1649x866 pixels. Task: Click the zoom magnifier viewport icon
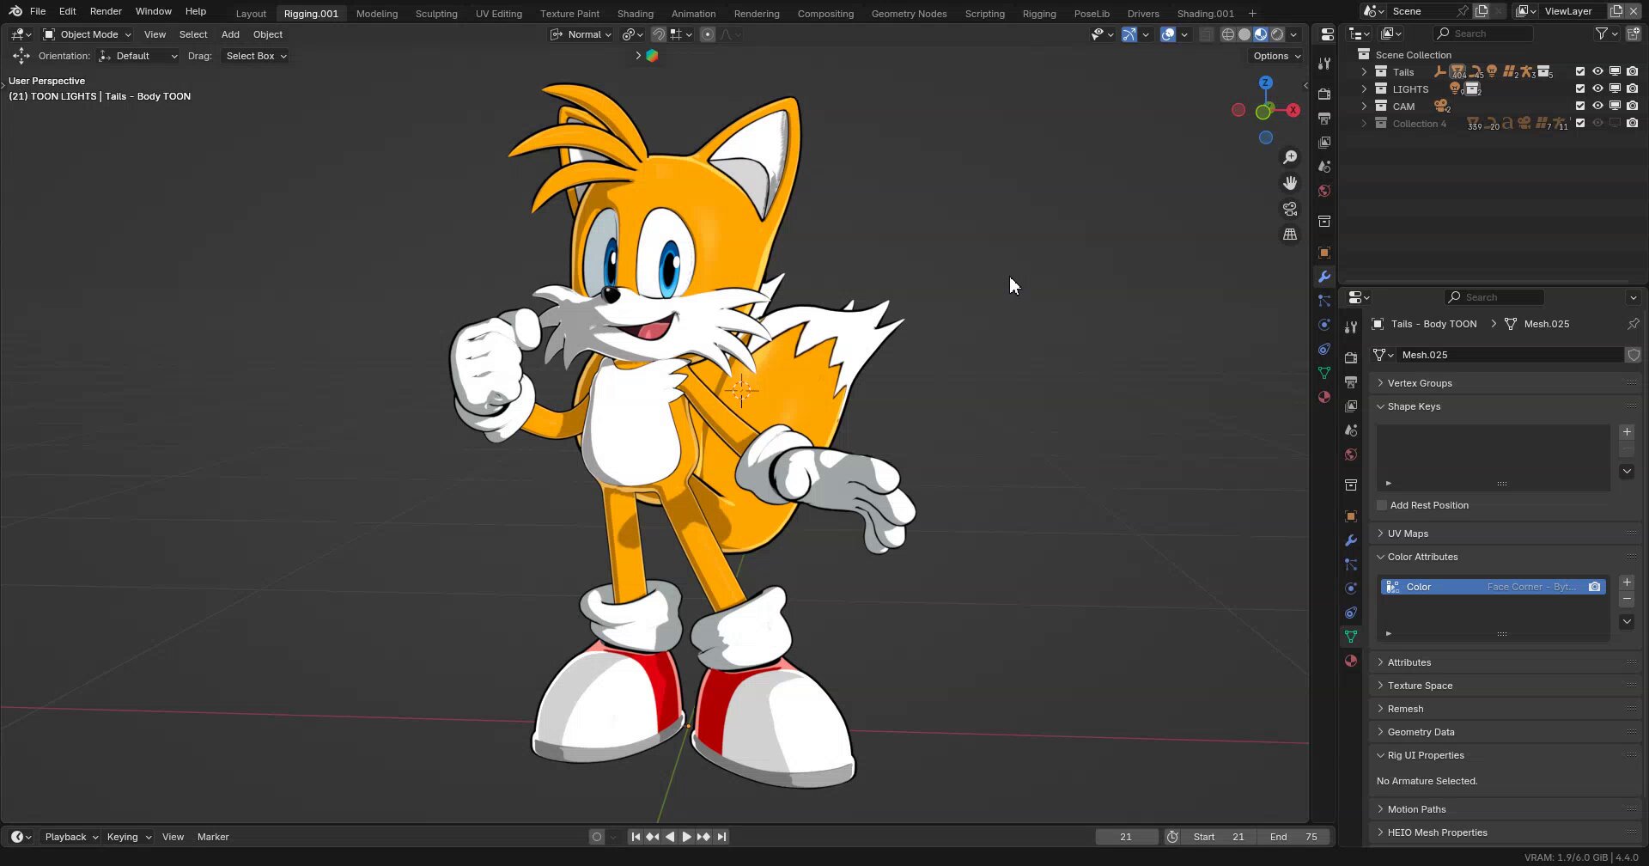point(1290,157)
